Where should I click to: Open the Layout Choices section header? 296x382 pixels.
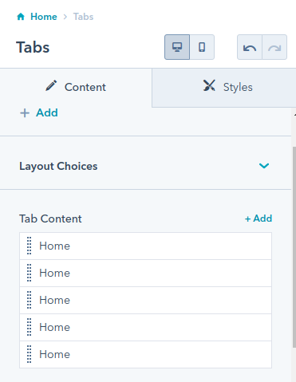[x=145, y=166]
